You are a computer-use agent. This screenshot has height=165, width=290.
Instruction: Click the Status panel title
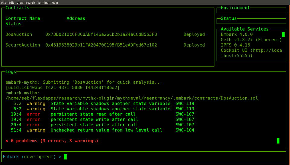point(229,18)
